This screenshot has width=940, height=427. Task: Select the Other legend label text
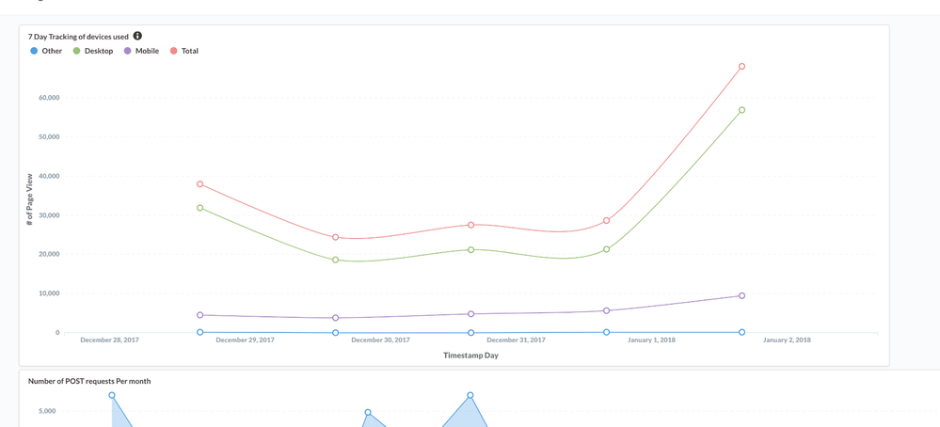(52, 51)
